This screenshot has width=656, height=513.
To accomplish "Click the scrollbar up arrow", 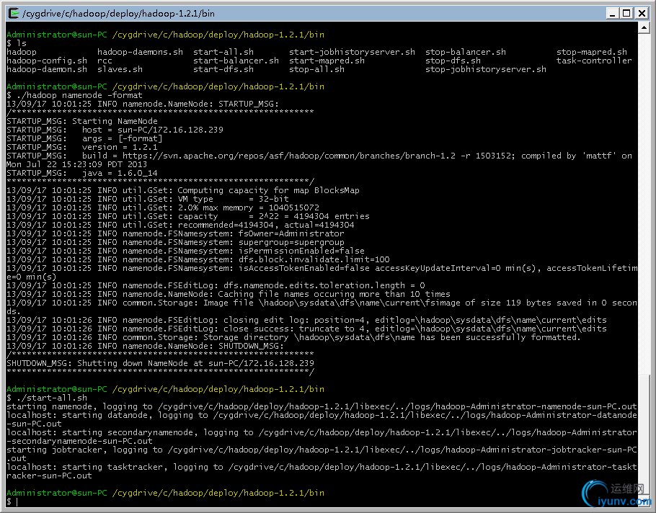I will (x=644, y=27).
